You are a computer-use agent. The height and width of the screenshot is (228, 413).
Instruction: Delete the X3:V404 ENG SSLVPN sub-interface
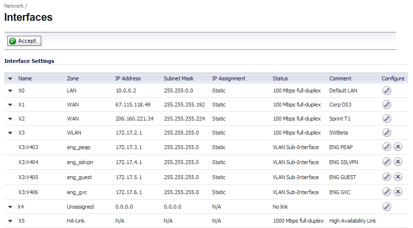pos(398,162)
